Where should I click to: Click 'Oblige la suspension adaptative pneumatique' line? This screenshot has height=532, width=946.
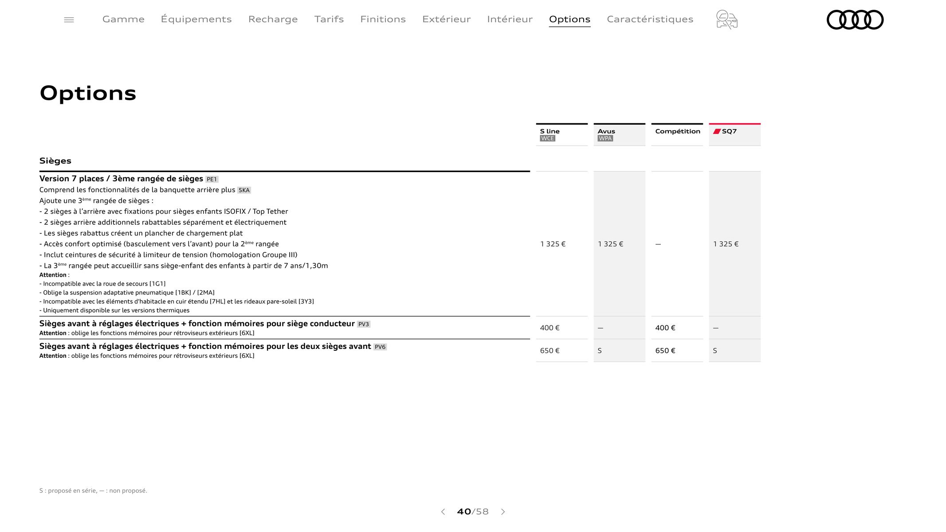(127, 293)
